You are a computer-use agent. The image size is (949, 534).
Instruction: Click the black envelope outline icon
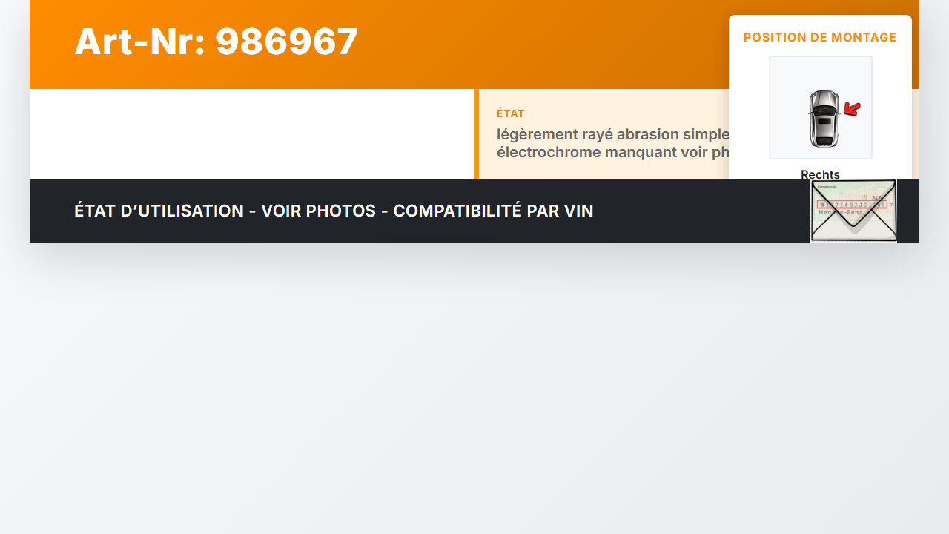coord(853,211)
